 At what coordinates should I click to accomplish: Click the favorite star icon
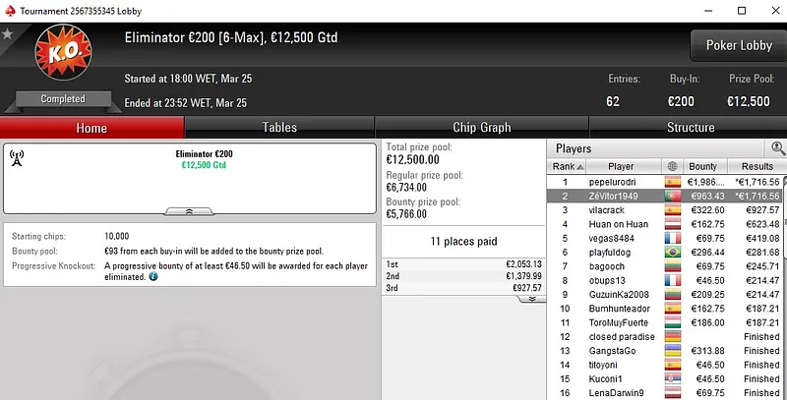(x=7, y=33)
